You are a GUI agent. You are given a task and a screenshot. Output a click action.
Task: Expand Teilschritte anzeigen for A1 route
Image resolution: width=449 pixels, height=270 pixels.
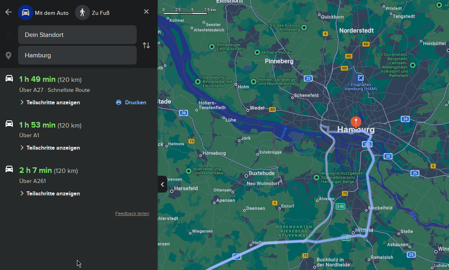pyautogui.click(x=50, y=148)
